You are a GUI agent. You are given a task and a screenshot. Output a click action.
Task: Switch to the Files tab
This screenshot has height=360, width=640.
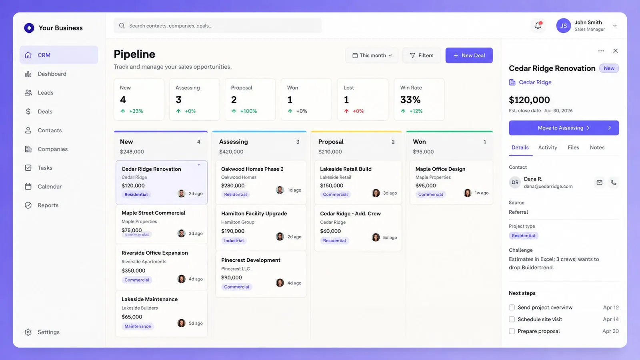click(573, 147)
